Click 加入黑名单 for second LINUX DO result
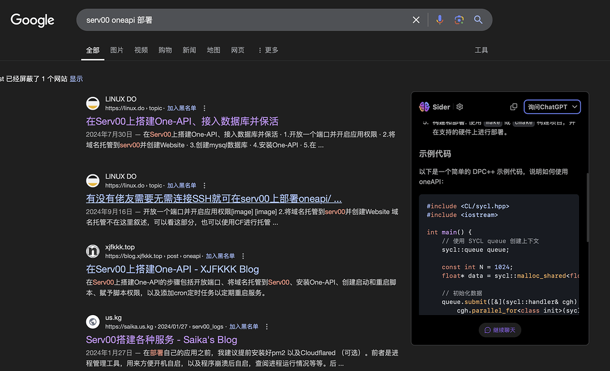This screenshot has height=371, width=610. (182, 186)
